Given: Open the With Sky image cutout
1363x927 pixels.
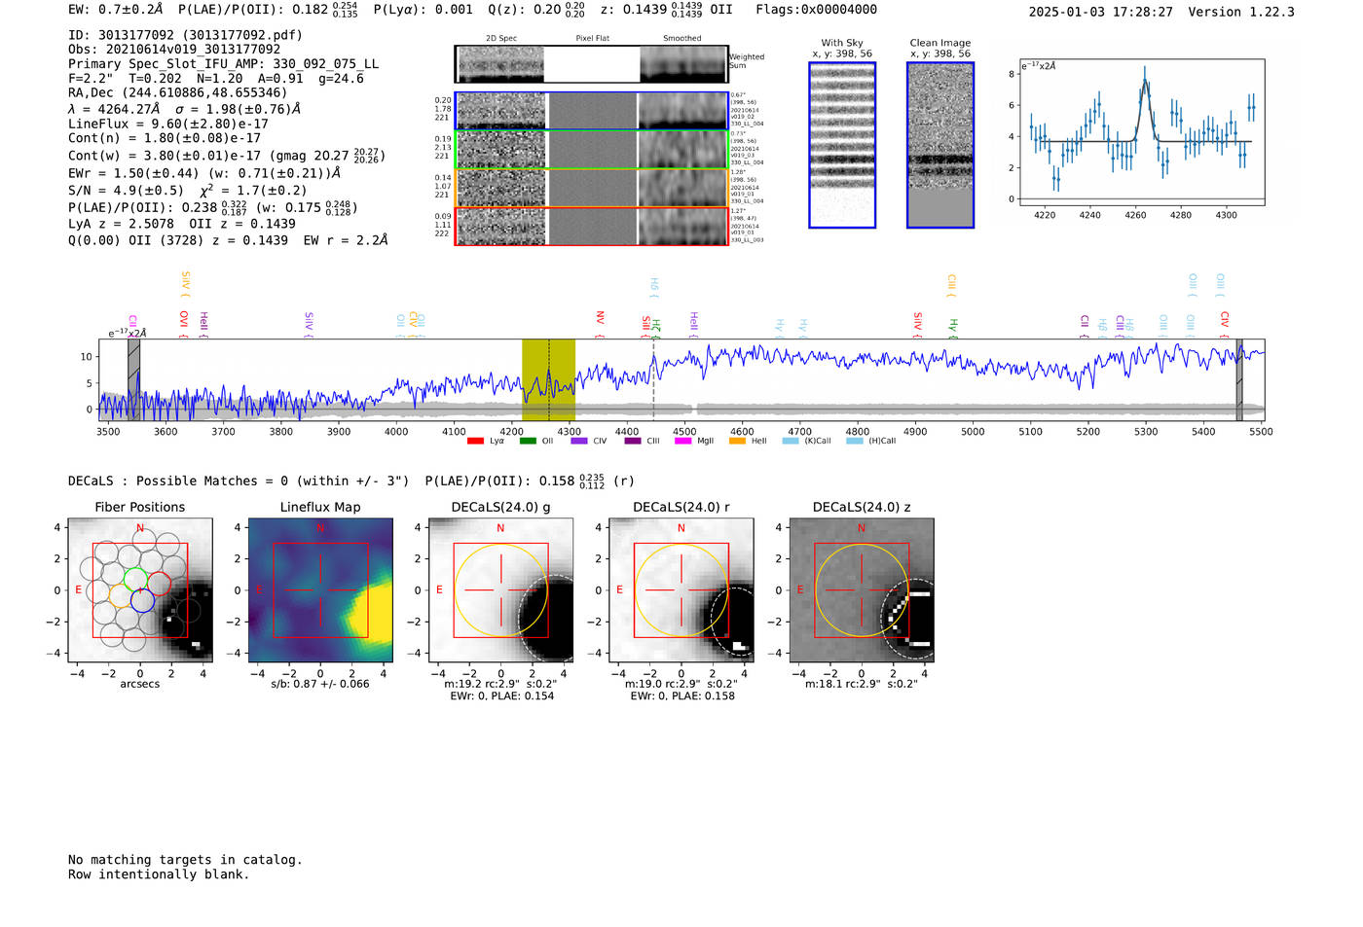Looking at the screenshot, I should tap(842, 145).
